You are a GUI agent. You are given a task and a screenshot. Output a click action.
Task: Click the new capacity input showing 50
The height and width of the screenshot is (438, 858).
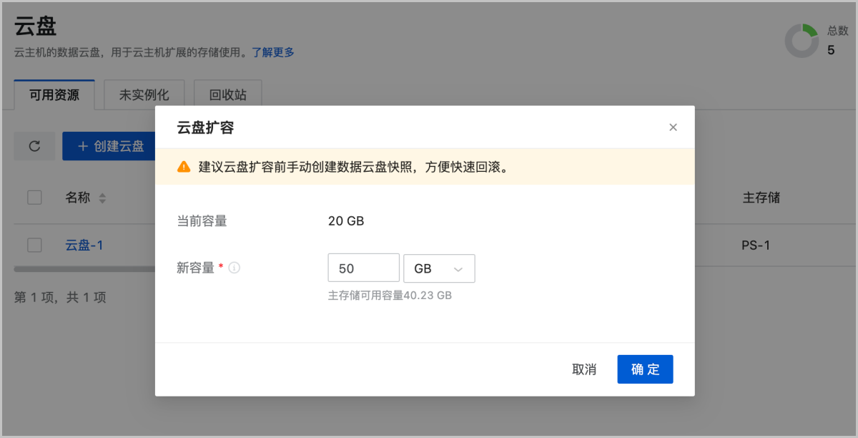pos(363,268)
